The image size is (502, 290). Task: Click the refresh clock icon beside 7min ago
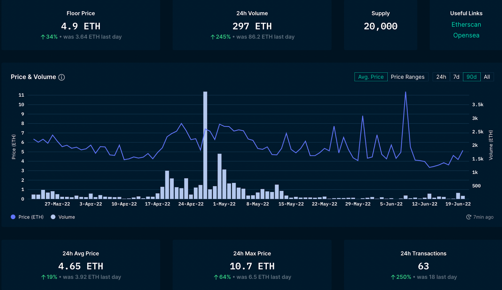(469, 217)
